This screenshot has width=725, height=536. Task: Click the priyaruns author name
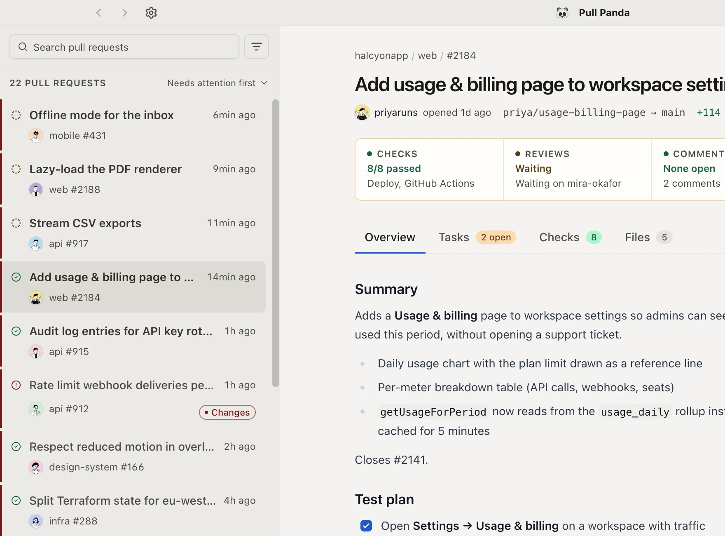pyautogui.click(x=396, y=113)
